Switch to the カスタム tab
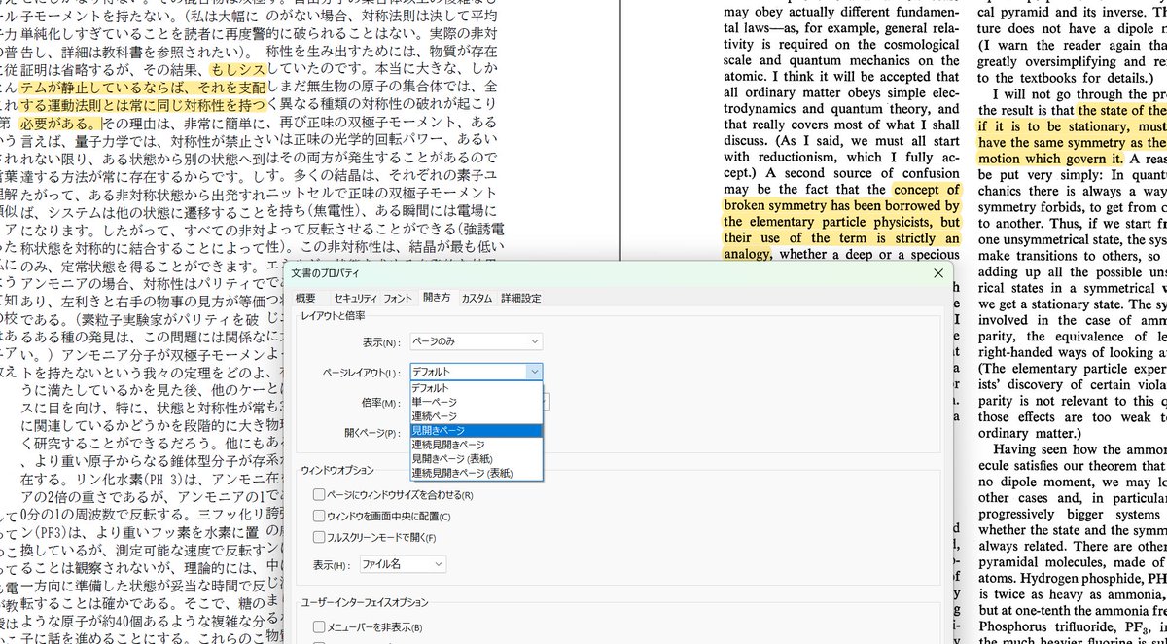 point(477,298)
